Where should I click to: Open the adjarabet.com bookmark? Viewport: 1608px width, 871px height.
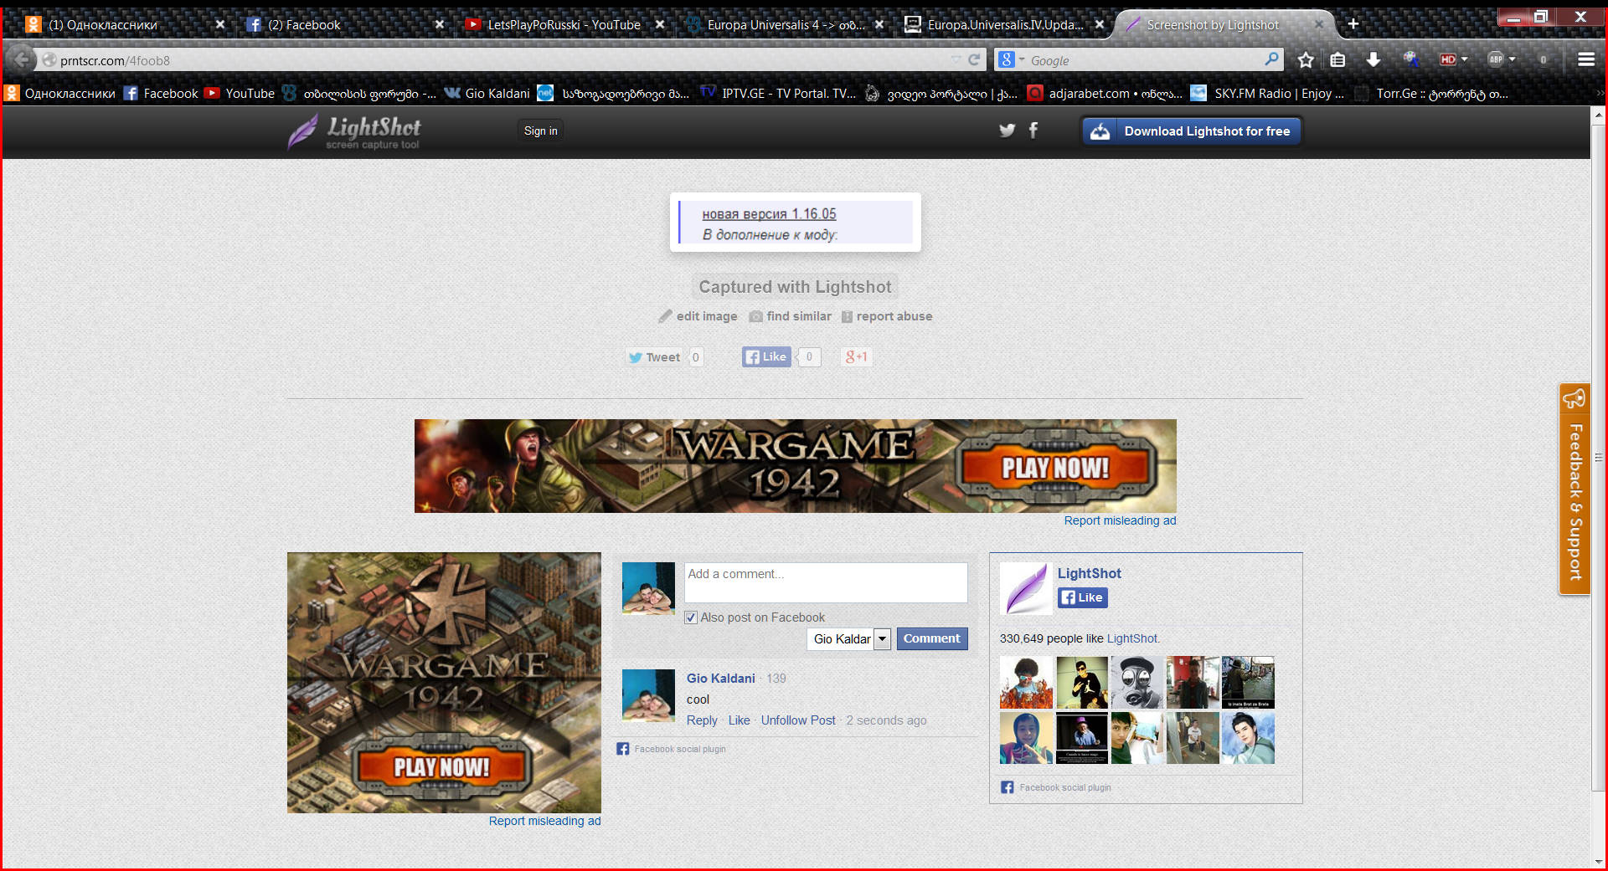1105,94
